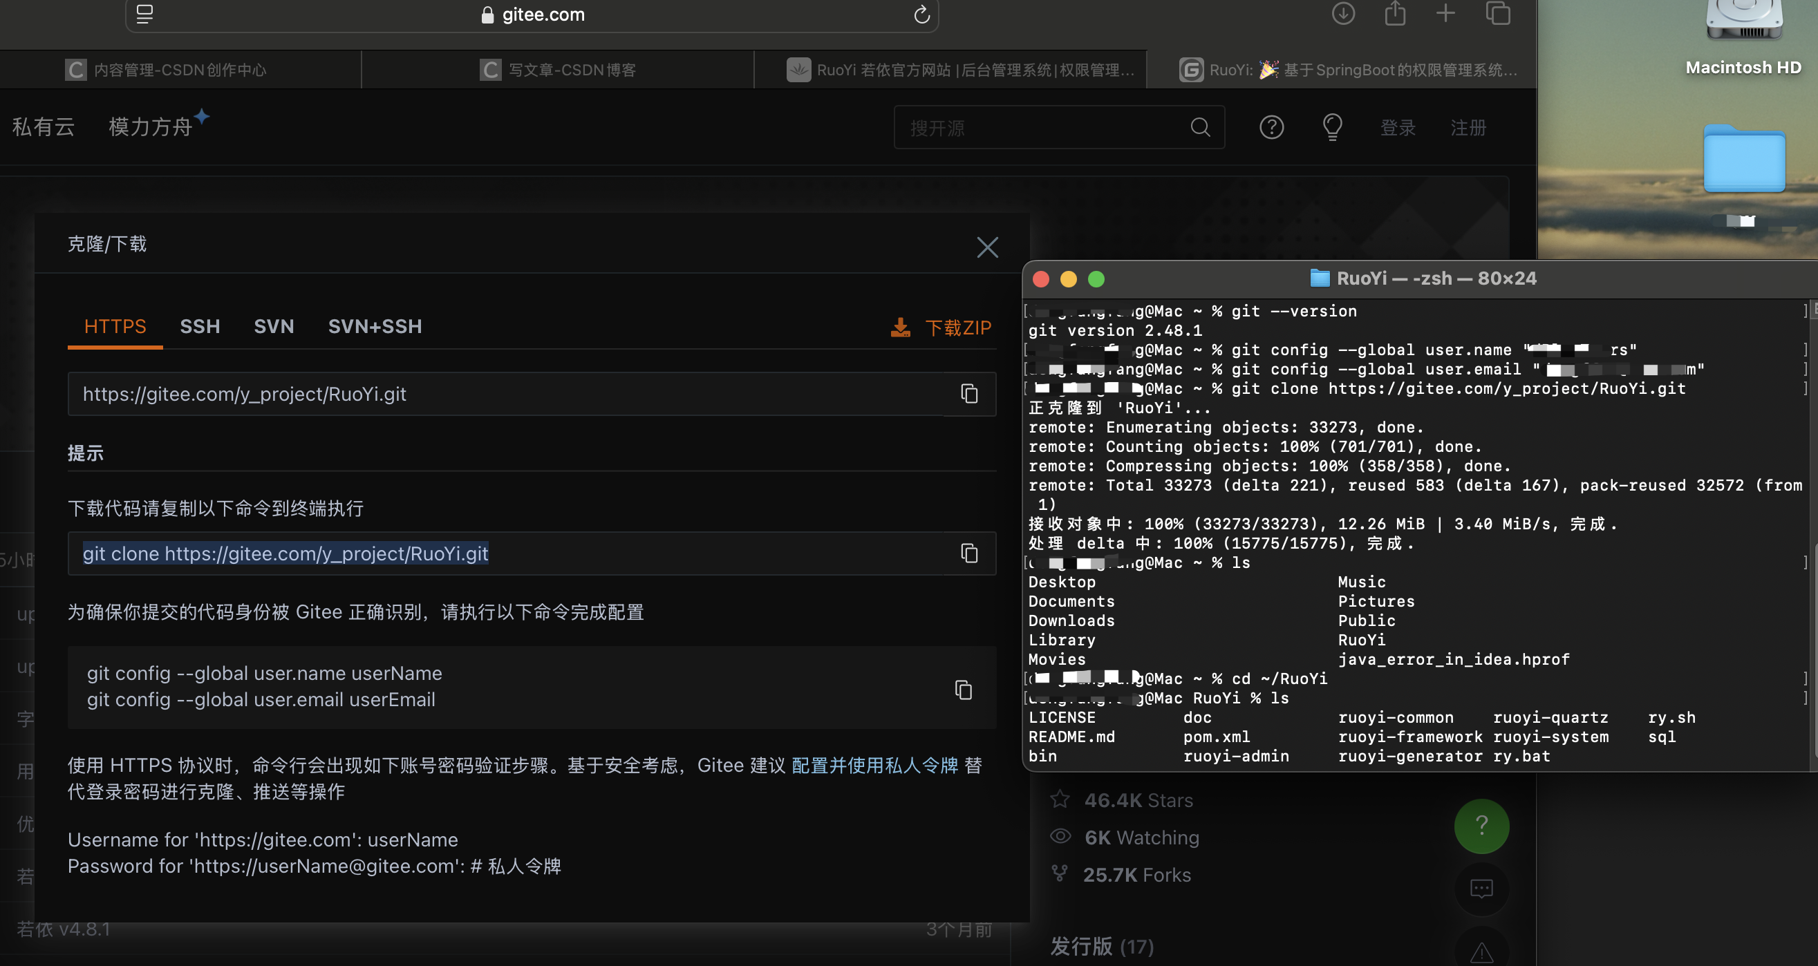This screenshot has width=1818, height=966.
Task: Open the floating chat message icon
Action: pos(1481,888)
